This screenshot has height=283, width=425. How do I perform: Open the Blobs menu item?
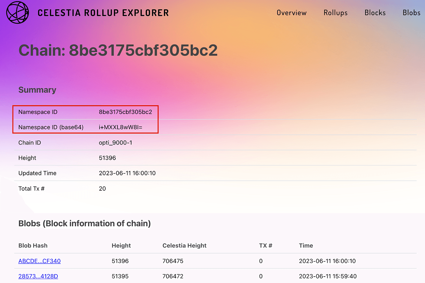point(411,13)
